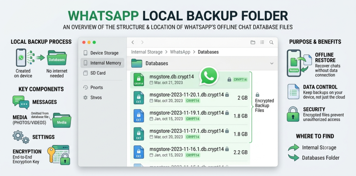Select Internal Memory in the sidebar
Screen dimensions: 356x176
pyautogui.click(x=102, y=63)
